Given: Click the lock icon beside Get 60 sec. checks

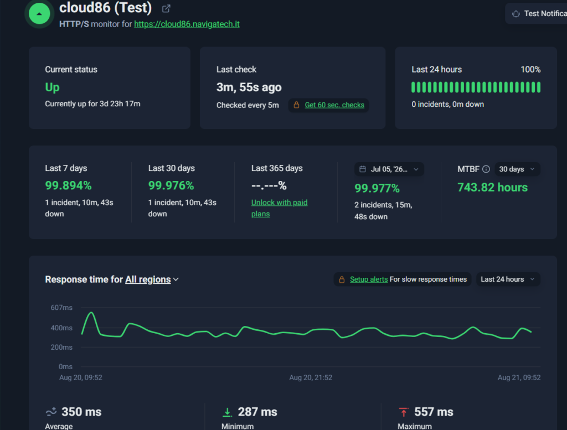Looking at the screenshot, I should pyautogui.click(x=296, y=105).
